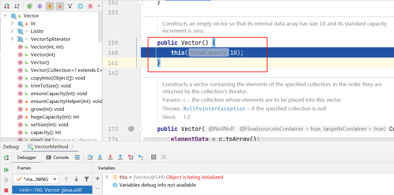This screenshot has width=394, height=195.
Task: Click the @ annotation gutter icon line 173
Action: point(131,129)
